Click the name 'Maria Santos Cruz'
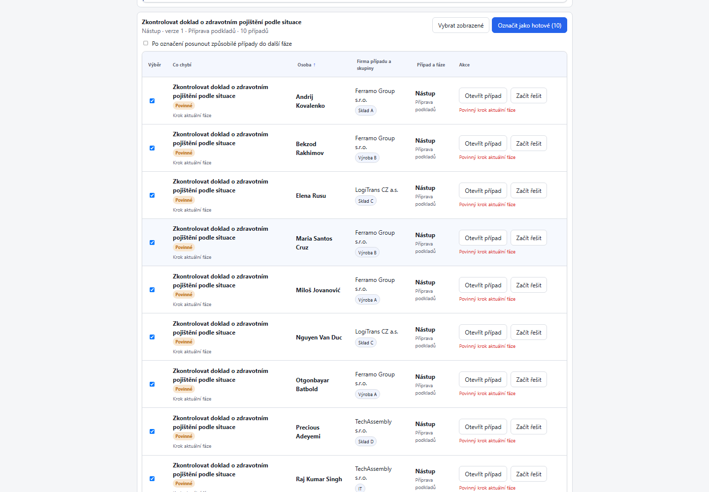 tap(314, 243)
